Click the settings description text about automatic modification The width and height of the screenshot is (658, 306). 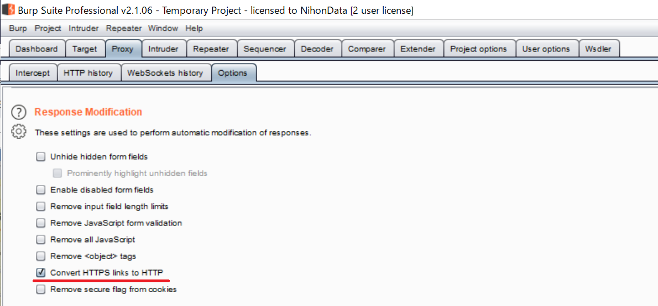point(173,133)
